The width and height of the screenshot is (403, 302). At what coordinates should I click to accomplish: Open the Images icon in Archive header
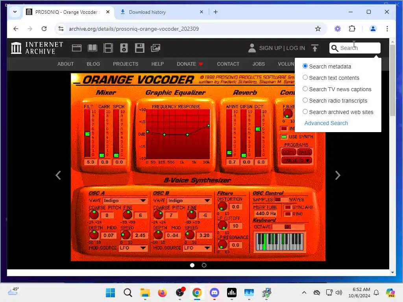coord(155,48)
